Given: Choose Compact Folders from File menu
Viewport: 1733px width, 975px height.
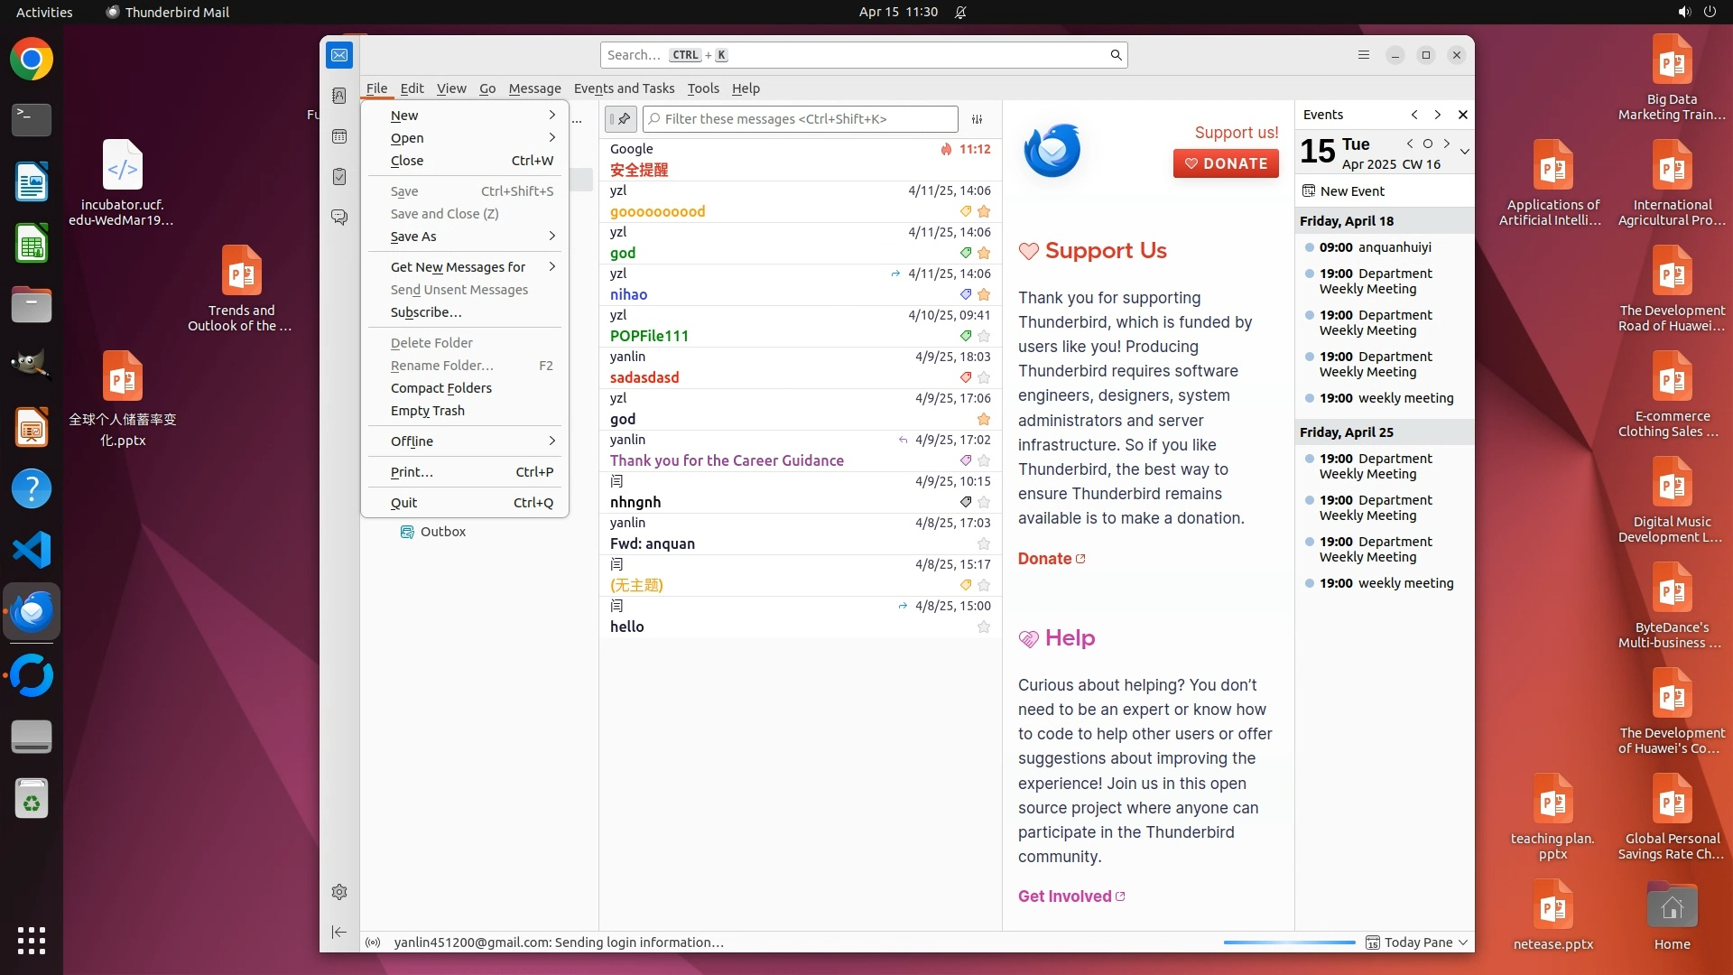Looking at the screenshot, I should [x=441, y=388].
